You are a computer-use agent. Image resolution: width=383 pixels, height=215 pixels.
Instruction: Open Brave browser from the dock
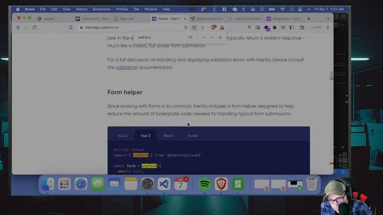tap(221, 184)
